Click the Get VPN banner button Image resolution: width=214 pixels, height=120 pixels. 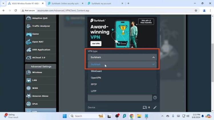[96, 44]
